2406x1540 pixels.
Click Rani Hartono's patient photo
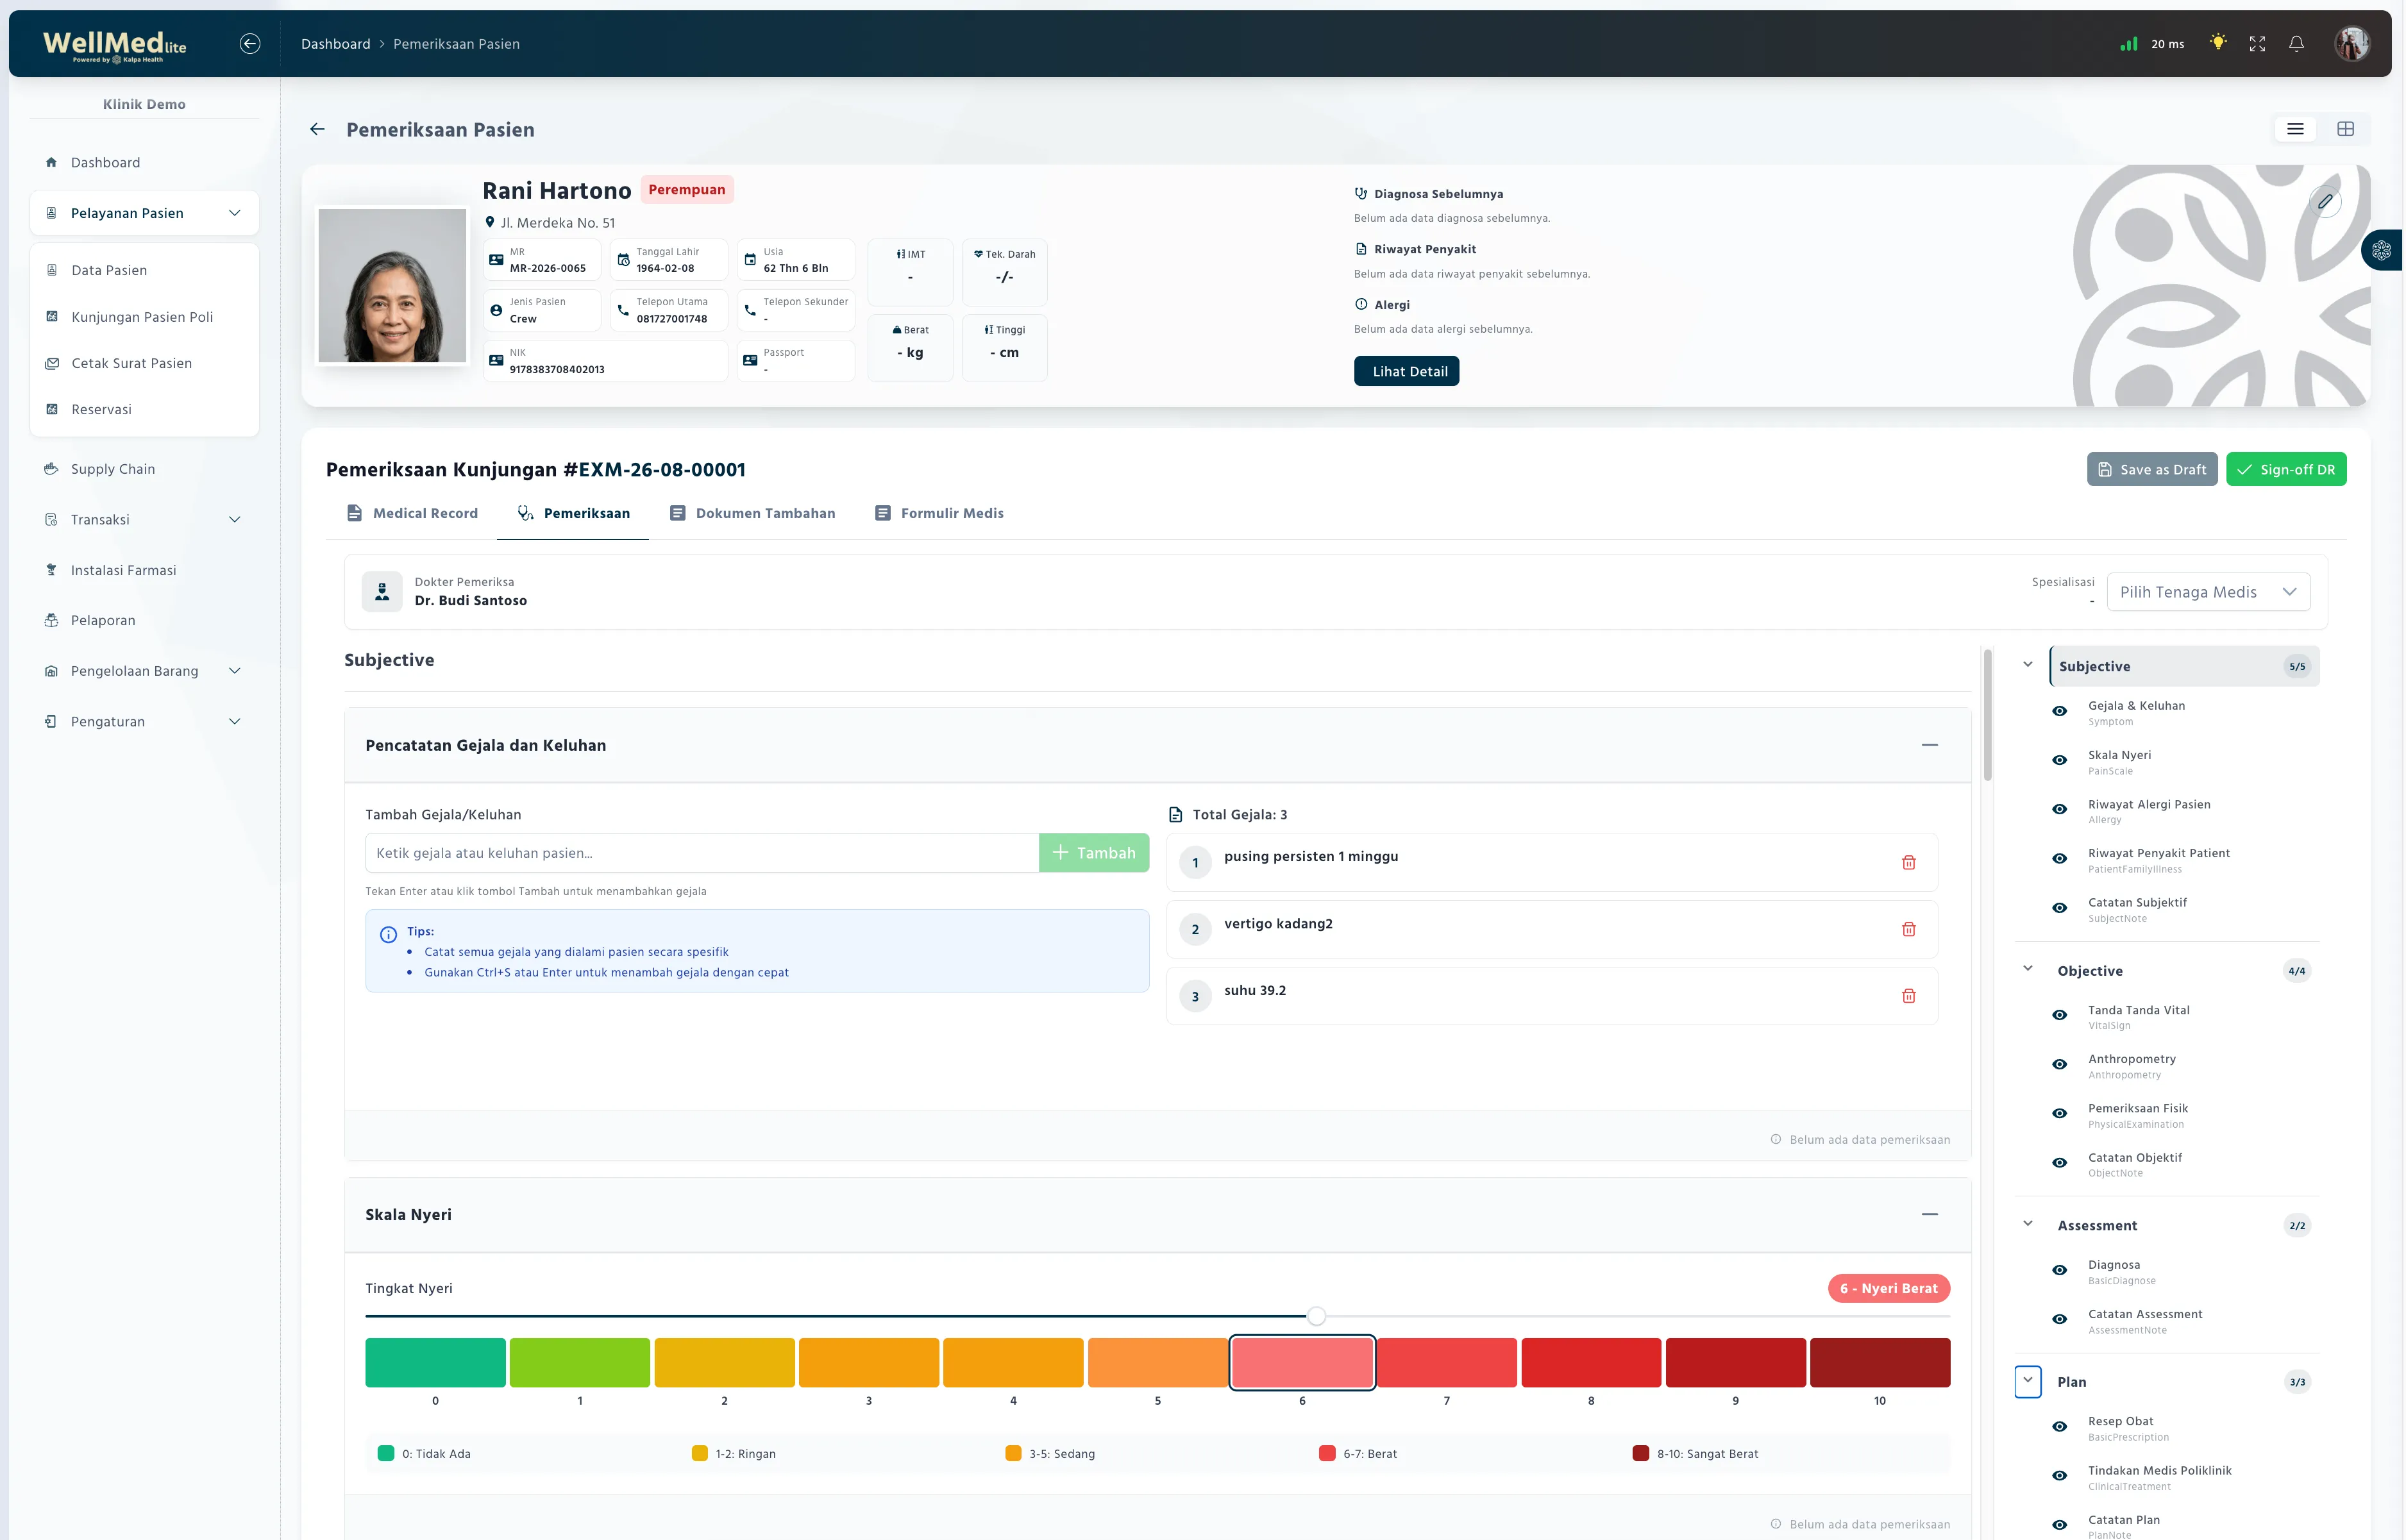(392, 285)
